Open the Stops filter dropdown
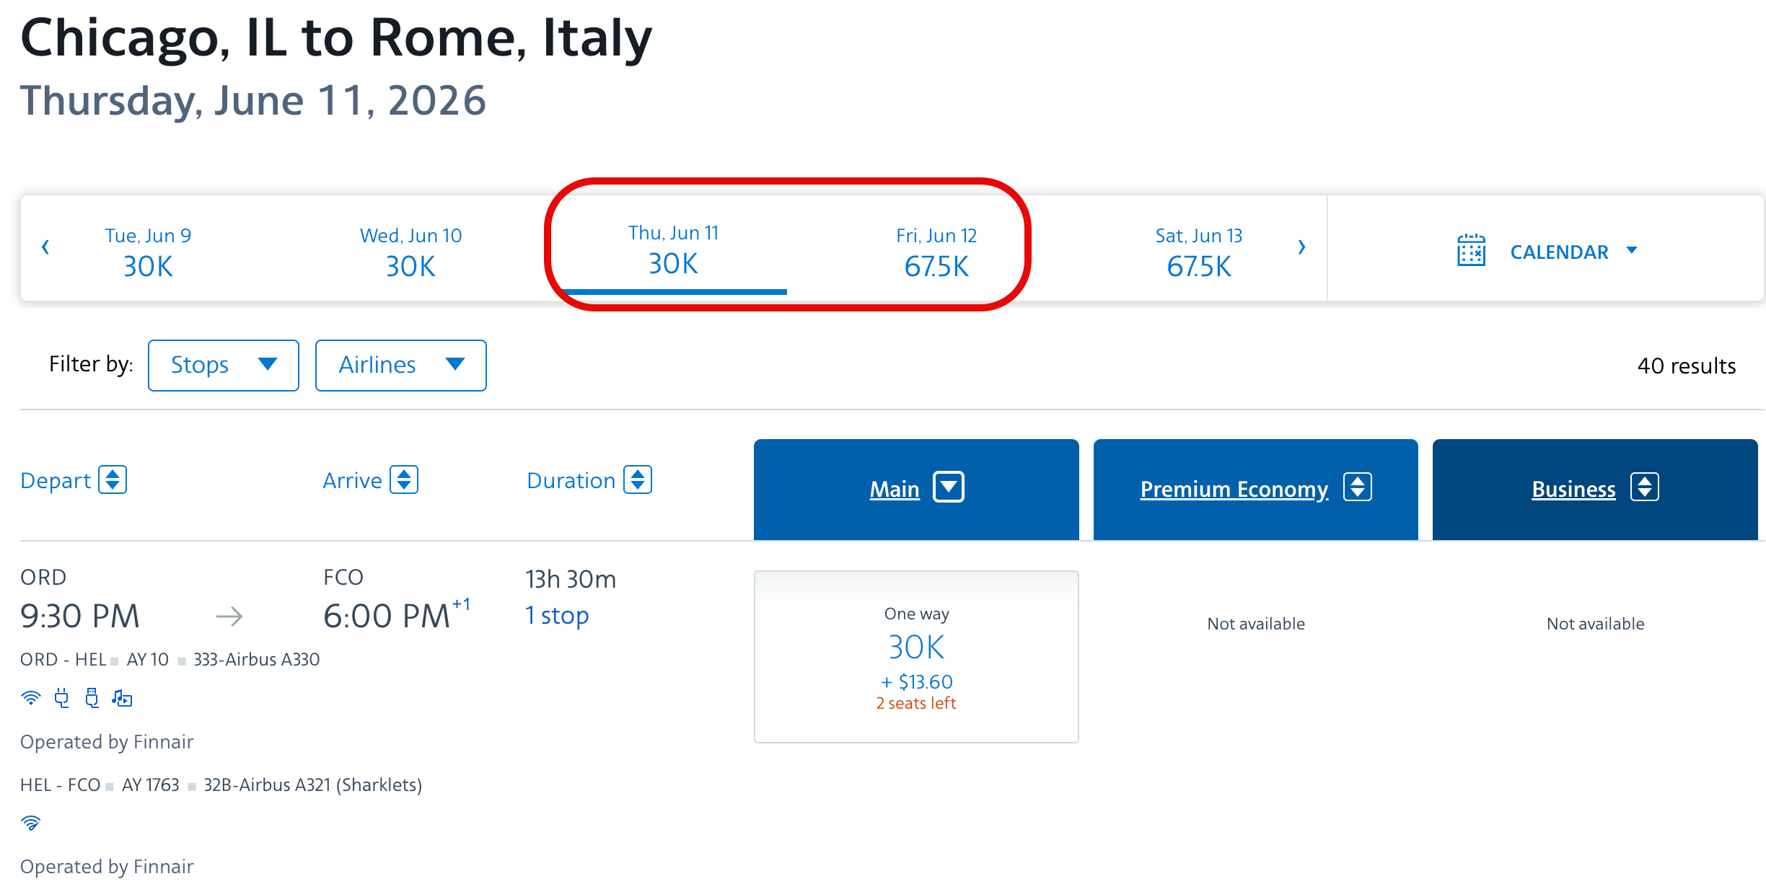 click(x=224, y=366)
